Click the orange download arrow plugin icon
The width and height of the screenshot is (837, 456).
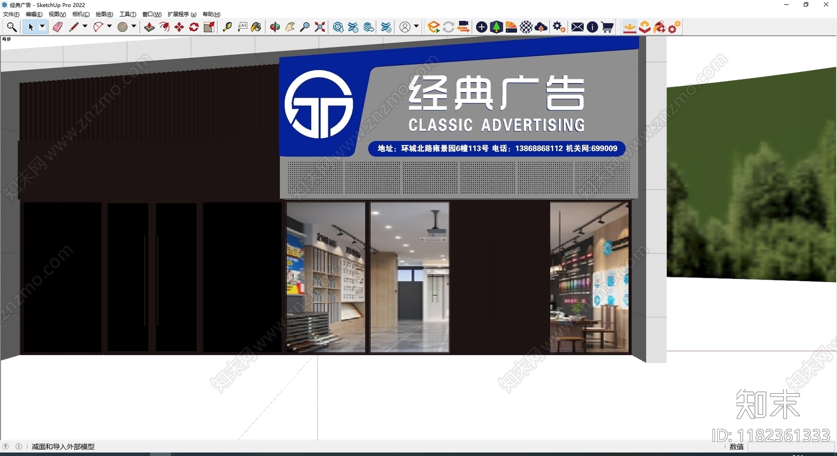point(630,27)
